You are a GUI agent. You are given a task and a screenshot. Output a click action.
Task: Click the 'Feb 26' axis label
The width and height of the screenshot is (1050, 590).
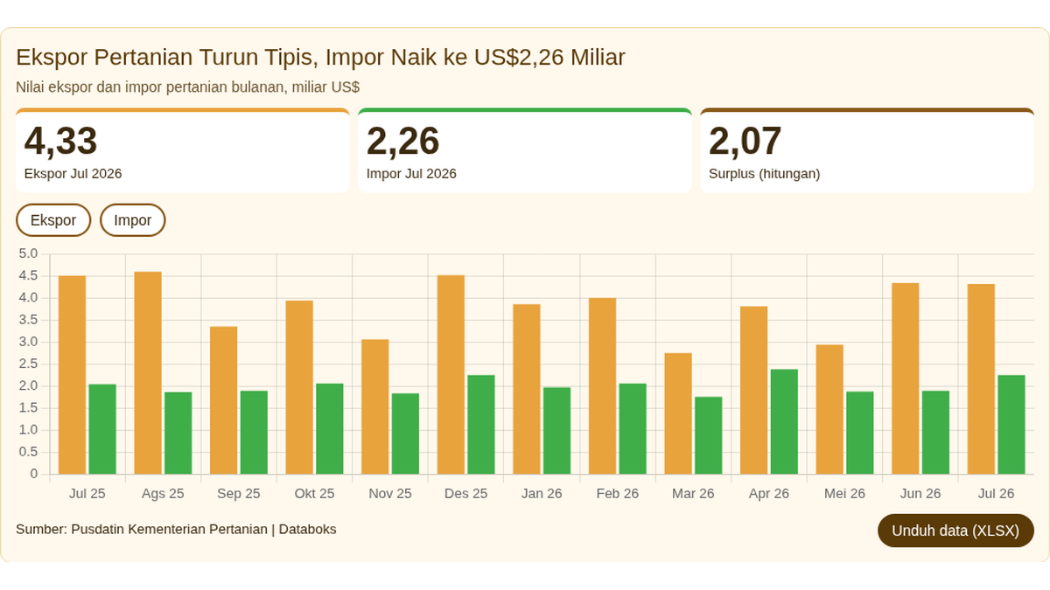coord(618,494)
